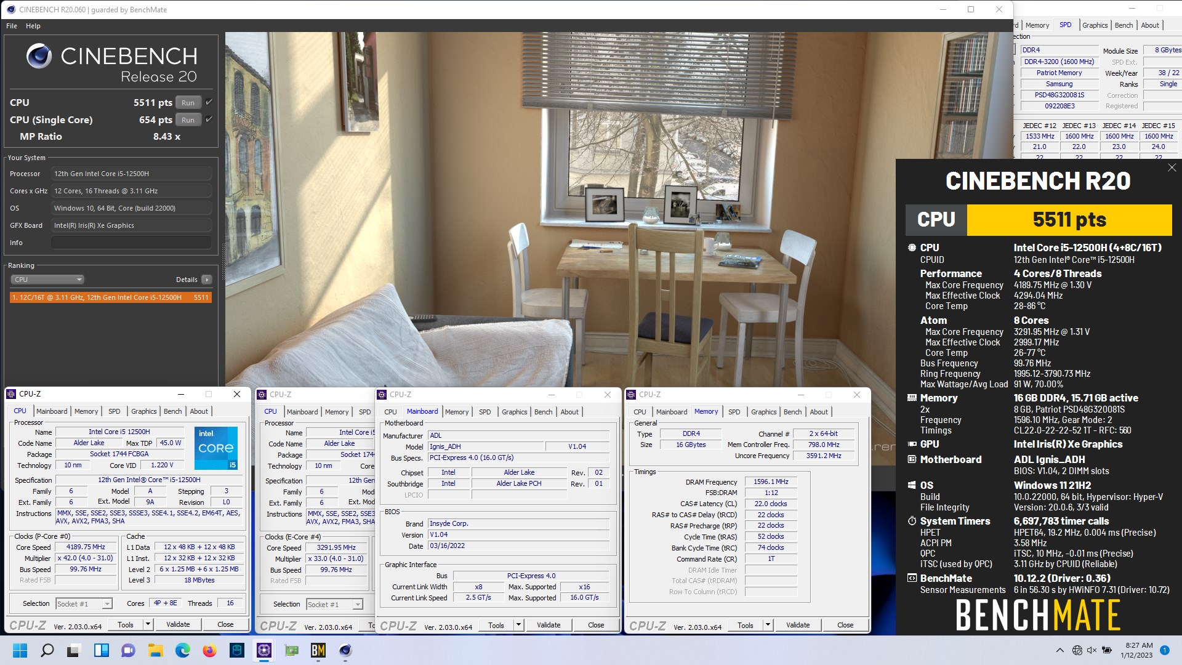1182x665 pixels.
Task: Open Memory tab in second CPU-Z window
Action: pos(337,412)
